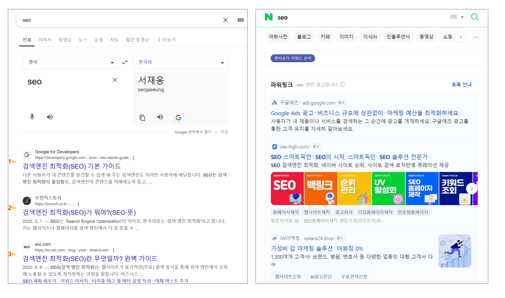This screenshot has width=505, height=298.
Task: Open the three-dot menu for the 브런치스토리 result
Action: coord(79,204)
